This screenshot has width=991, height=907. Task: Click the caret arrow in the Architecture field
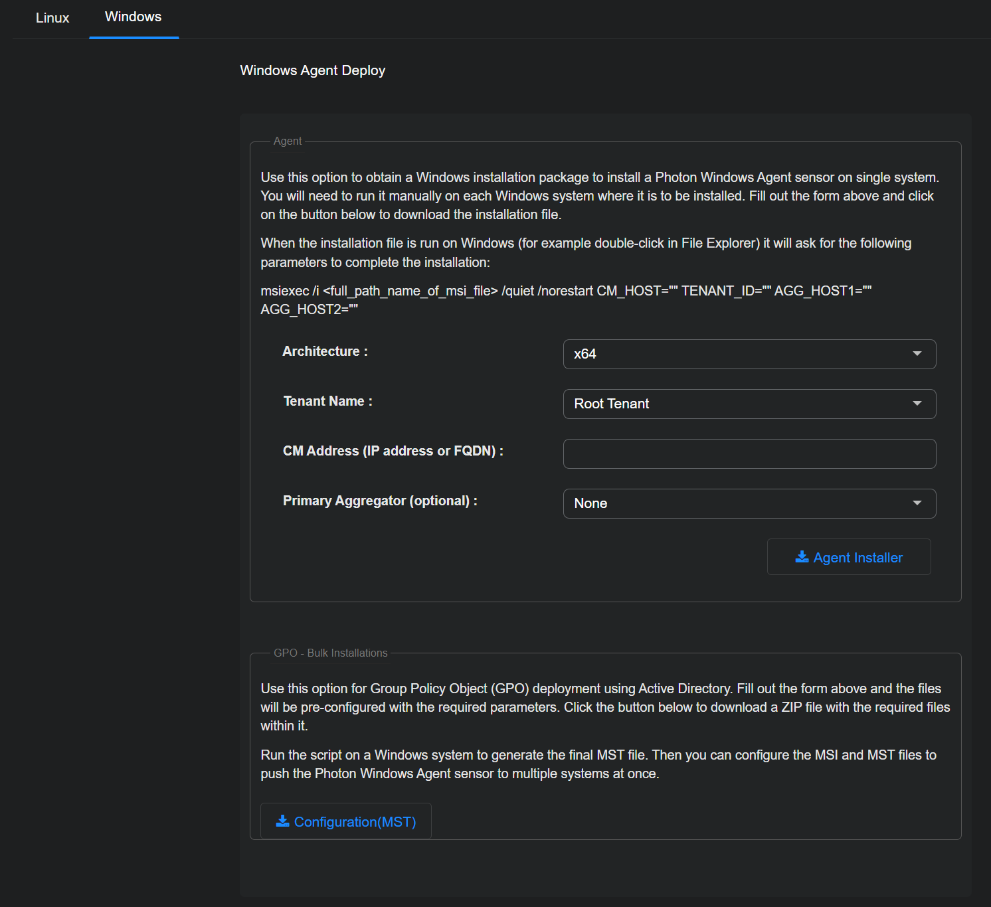917,354
